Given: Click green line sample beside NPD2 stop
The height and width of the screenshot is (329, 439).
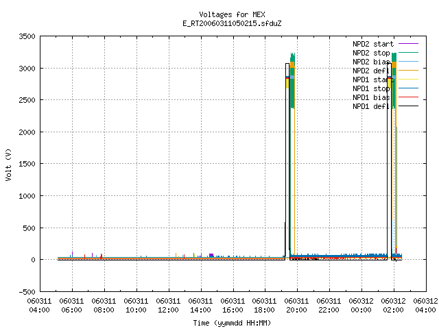Looking at the screenshot, I should click(x=408, y=53).
